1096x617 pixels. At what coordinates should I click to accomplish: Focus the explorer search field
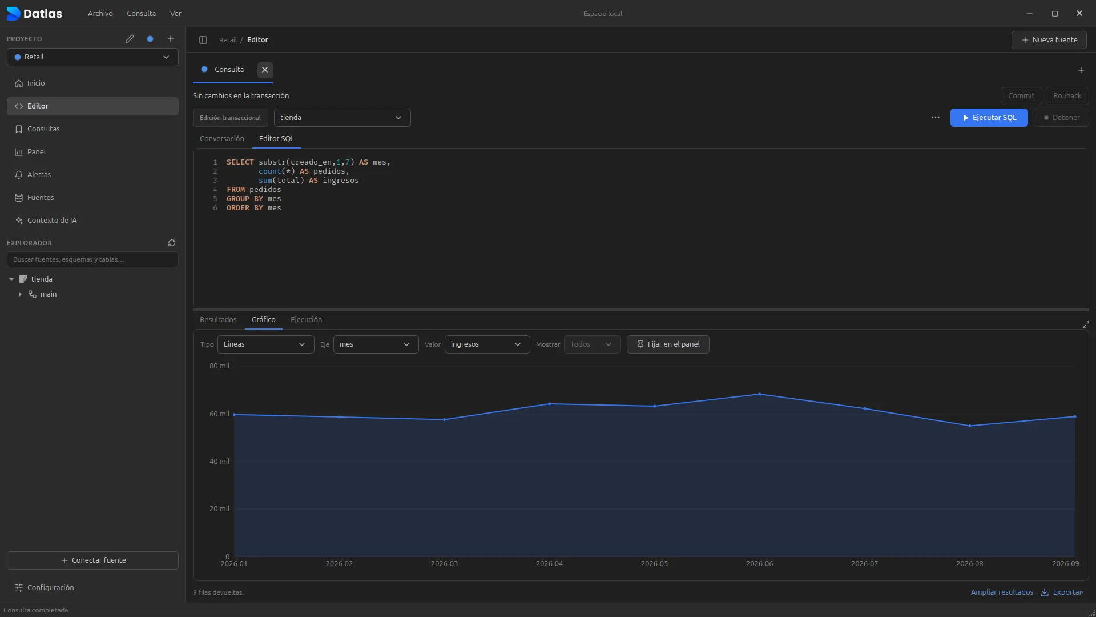point(92,259)
